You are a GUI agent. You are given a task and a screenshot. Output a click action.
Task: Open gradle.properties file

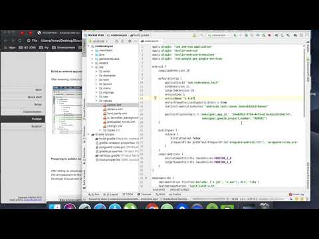coord(117,151)
